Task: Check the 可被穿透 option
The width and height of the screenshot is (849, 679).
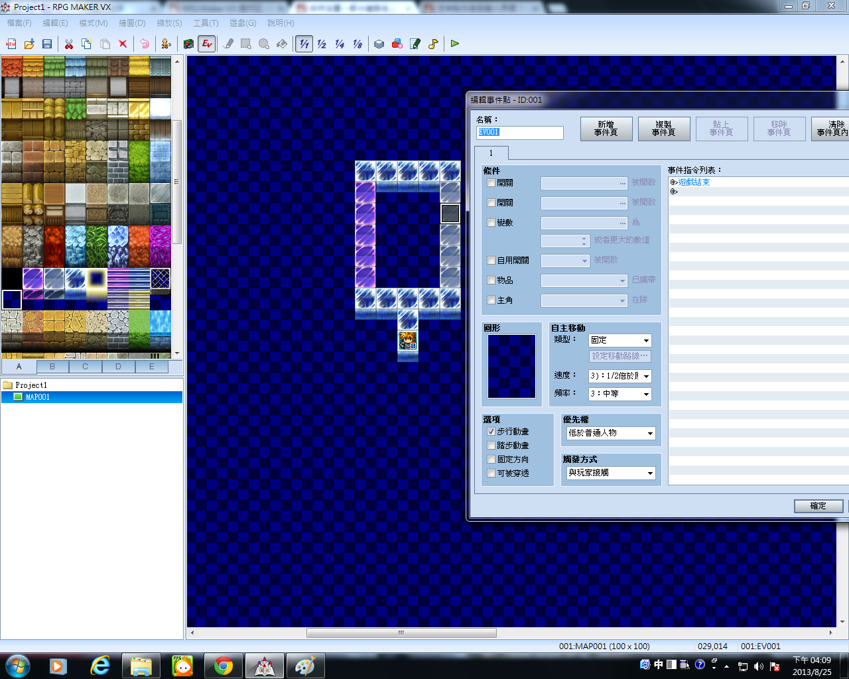Action: click(x=491, y=473)
